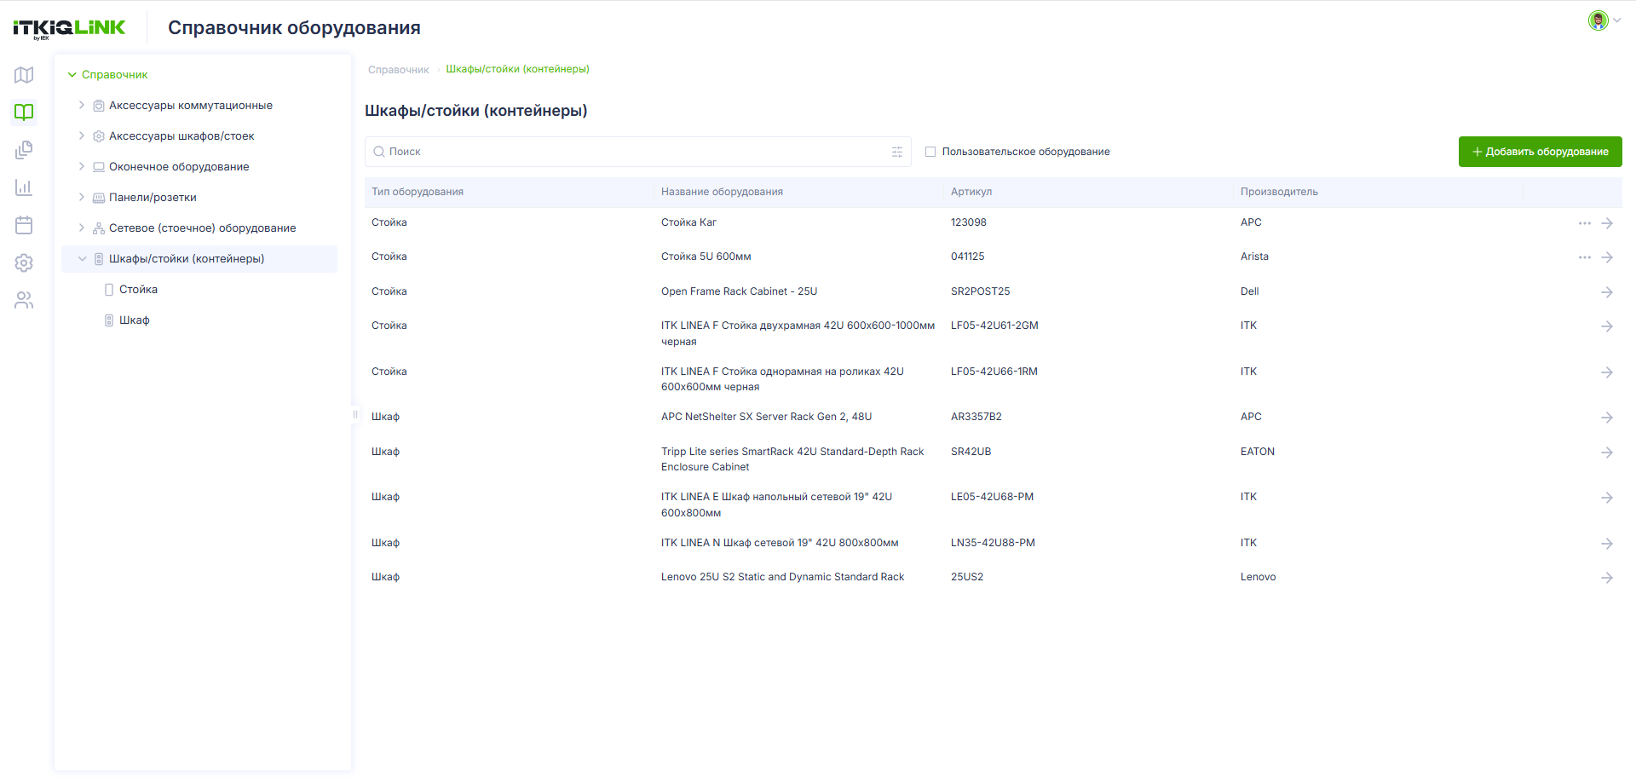
Task: Click the sidebar panel collapse handle
Action: pos(355,415)
